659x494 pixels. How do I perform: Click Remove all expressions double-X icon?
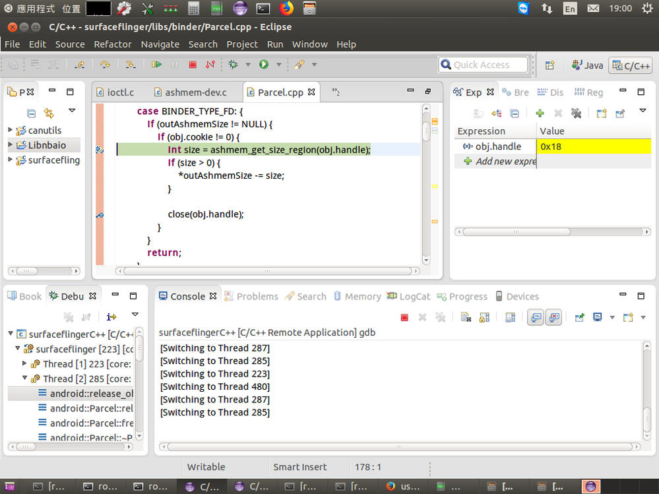576,113
